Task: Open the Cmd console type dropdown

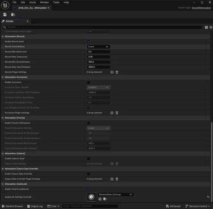Action: click(53, 206)
